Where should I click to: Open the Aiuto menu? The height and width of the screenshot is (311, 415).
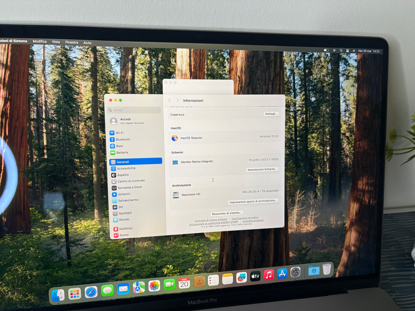(x=87, y=43)
